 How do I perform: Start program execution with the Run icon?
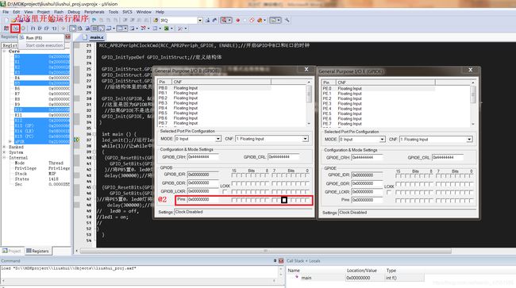pyautogui.click(x=15, y=29)
